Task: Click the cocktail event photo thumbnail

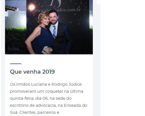Action: coord(49,27)
